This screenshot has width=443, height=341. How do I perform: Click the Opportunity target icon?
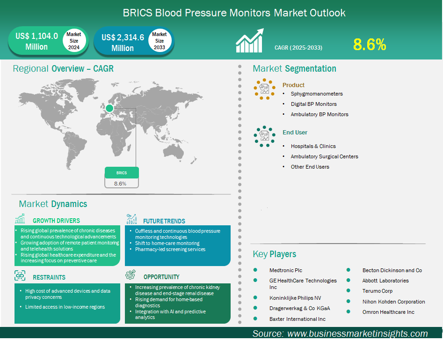(131, 275)
